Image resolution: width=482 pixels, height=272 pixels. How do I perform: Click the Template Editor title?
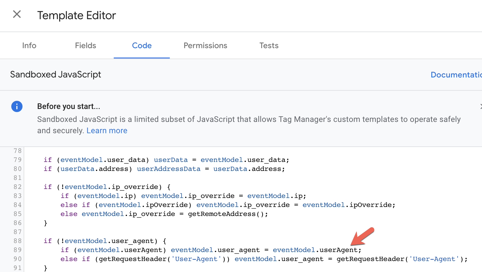[x=77, y=15]
